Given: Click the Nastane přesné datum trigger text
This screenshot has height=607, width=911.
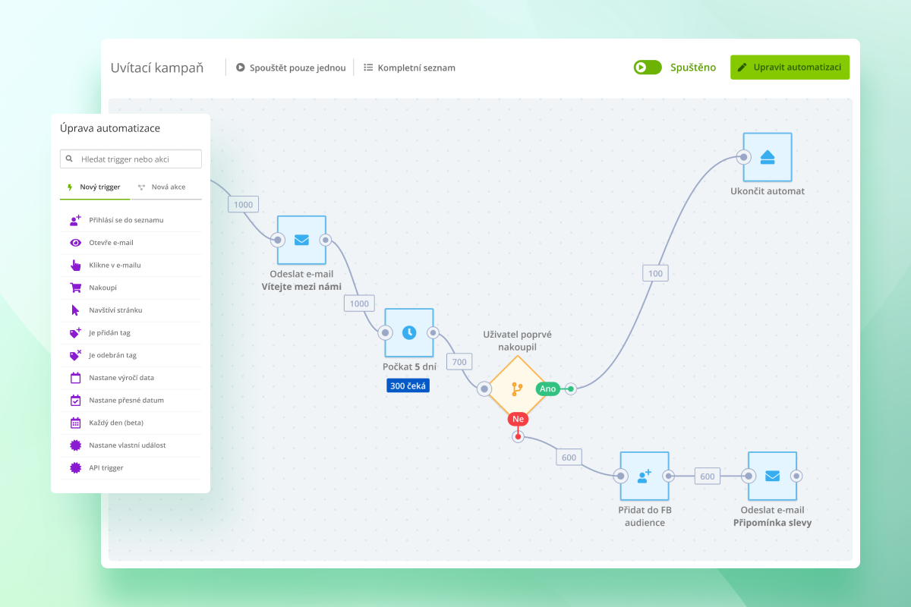Looking at the screenshot, I should [x=126, y=400].
